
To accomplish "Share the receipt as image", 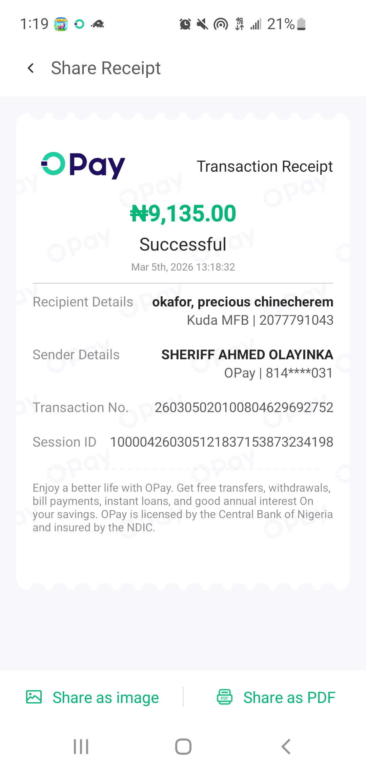I will click(x=105, y=698).
